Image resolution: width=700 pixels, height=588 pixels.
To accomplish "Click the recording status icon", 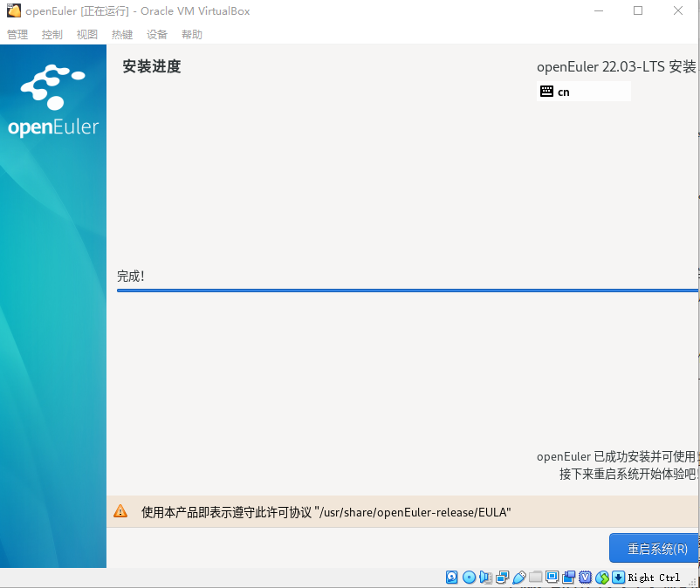I will click(x=569, y=577).
